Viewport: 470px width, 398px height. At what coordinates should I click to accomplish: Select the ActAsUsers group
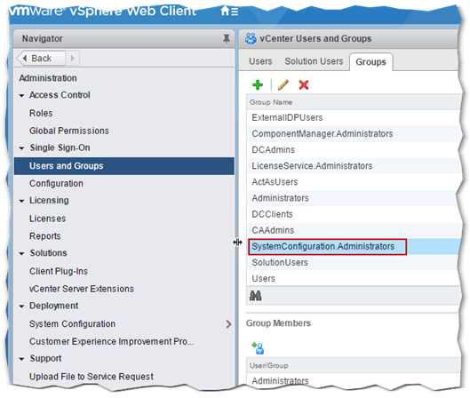354,182
